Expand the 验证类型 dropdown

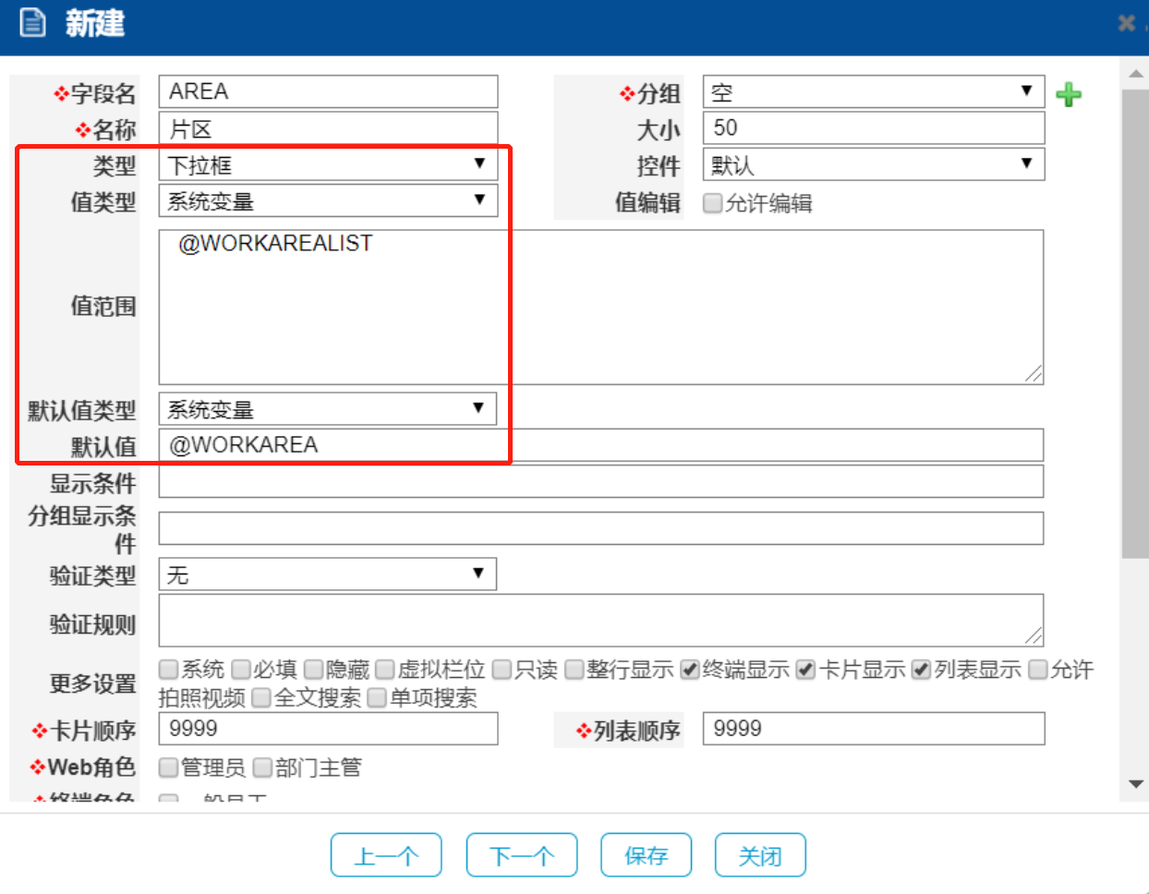point(328,574)
